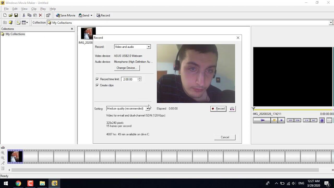
Task: Click the Split Clip icon beside the monitor
Action: tap(329, 120)
